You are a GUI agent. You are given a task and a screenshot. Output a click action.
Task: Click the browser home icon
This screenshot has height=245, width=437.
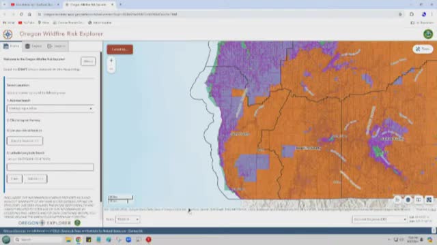29,14
